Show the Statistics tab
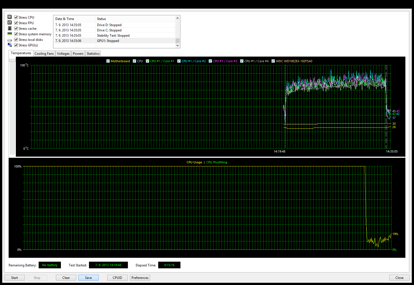414x285 pixels. [93, 54]
